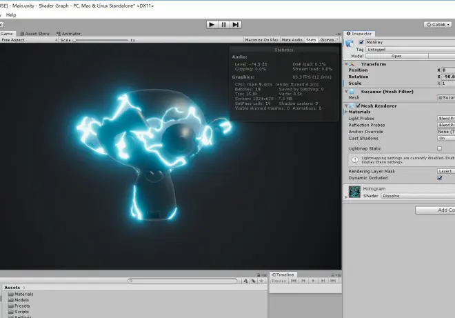Open the Collab dropdown
Screen dimensions: 455x318
click(438, 25)
